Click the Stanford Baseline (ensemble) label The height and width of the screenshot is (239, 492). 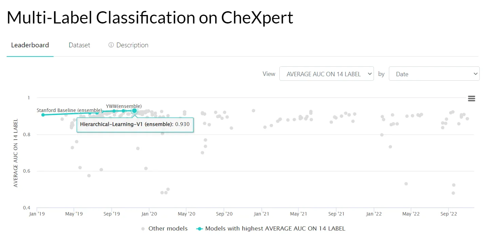(69, 111)
